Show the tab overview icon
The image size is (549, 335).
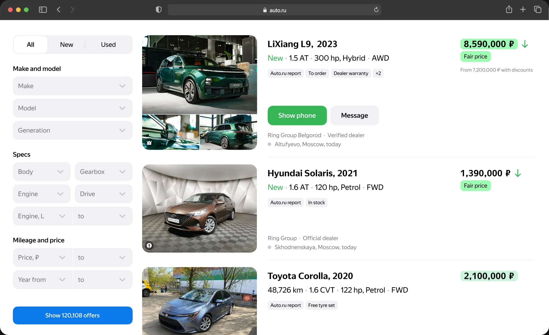[x=538, y=9]
